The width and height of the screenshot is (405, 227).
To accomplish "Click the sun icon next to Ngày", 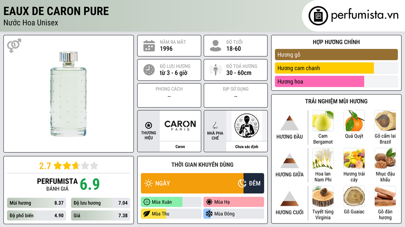I will click(148, 183).
